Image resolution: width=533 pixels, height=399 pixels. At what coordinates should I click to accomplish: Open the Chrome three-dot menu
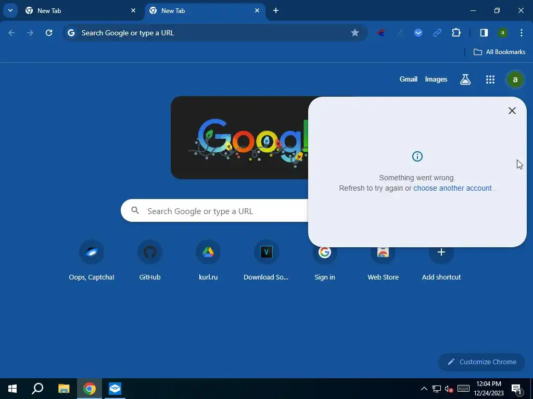(x=522, y=33)
